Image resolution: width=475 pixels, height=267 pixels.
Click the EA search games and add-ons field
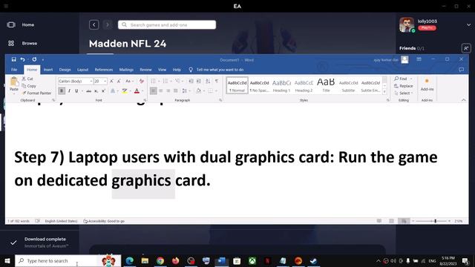167,24
